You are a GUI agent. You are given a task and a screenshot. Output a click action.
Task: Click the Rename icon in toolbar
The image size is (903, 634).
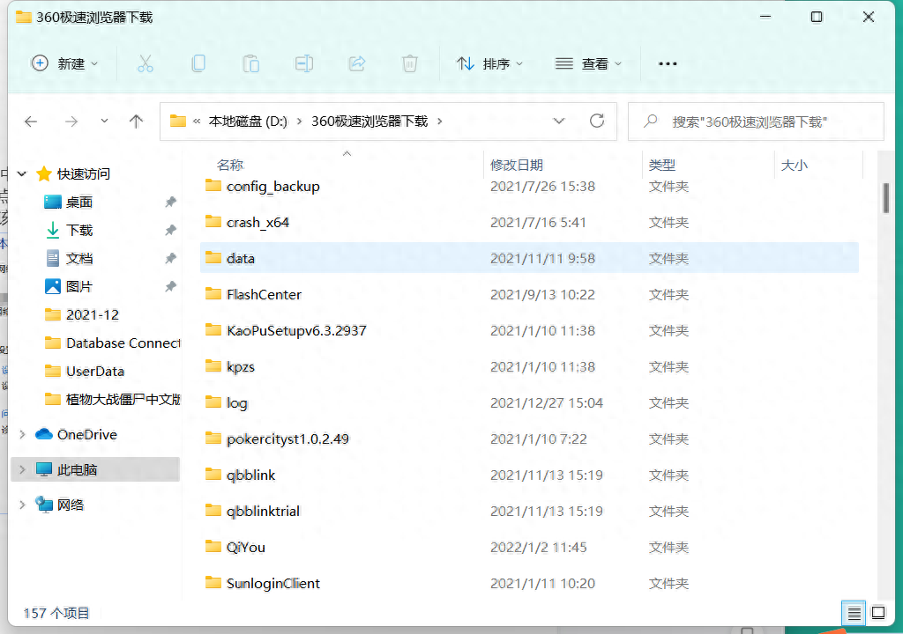pos(304,63)
